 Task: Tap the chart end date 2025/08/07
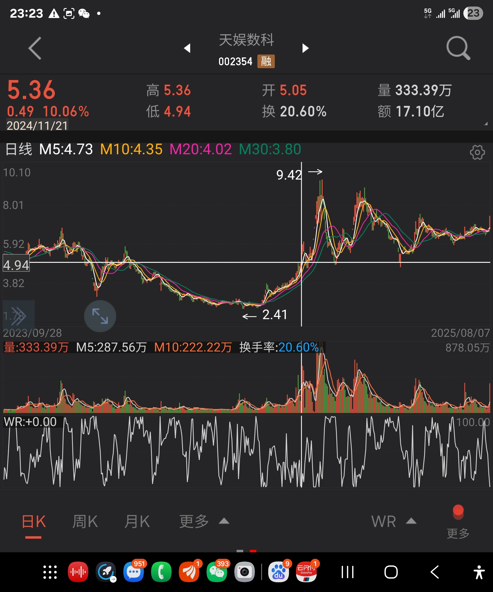pyautogui.click(x=460, y=333)
